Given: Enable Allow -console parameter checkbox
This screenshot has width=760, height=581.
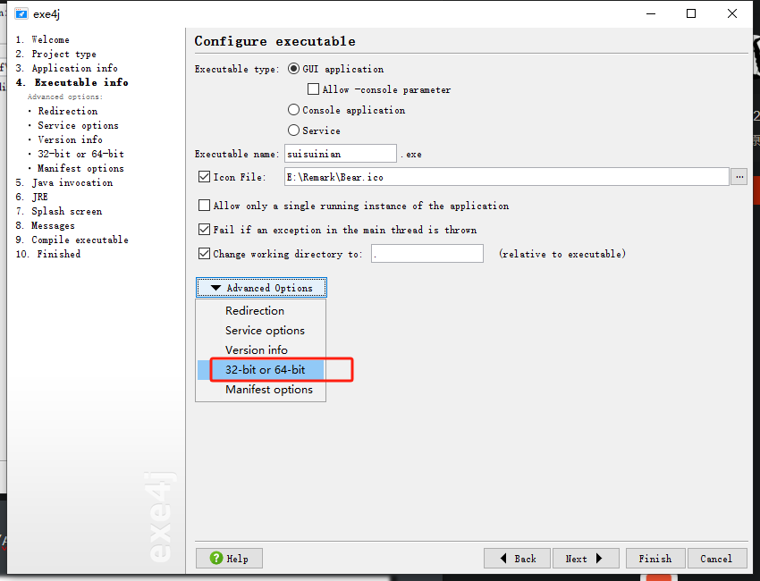Looking at the screenshot, I should click(x=313, y=89).
